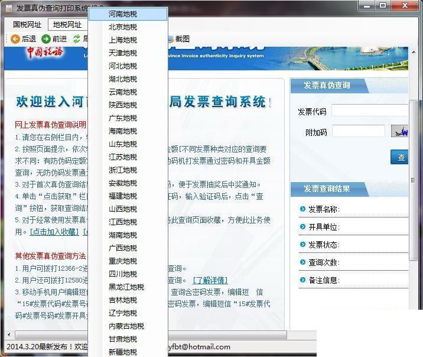The height and width of the screenshot is (357, 423).
Task: Pick 湖北地税 menu entry
Action: click(128, 79)
